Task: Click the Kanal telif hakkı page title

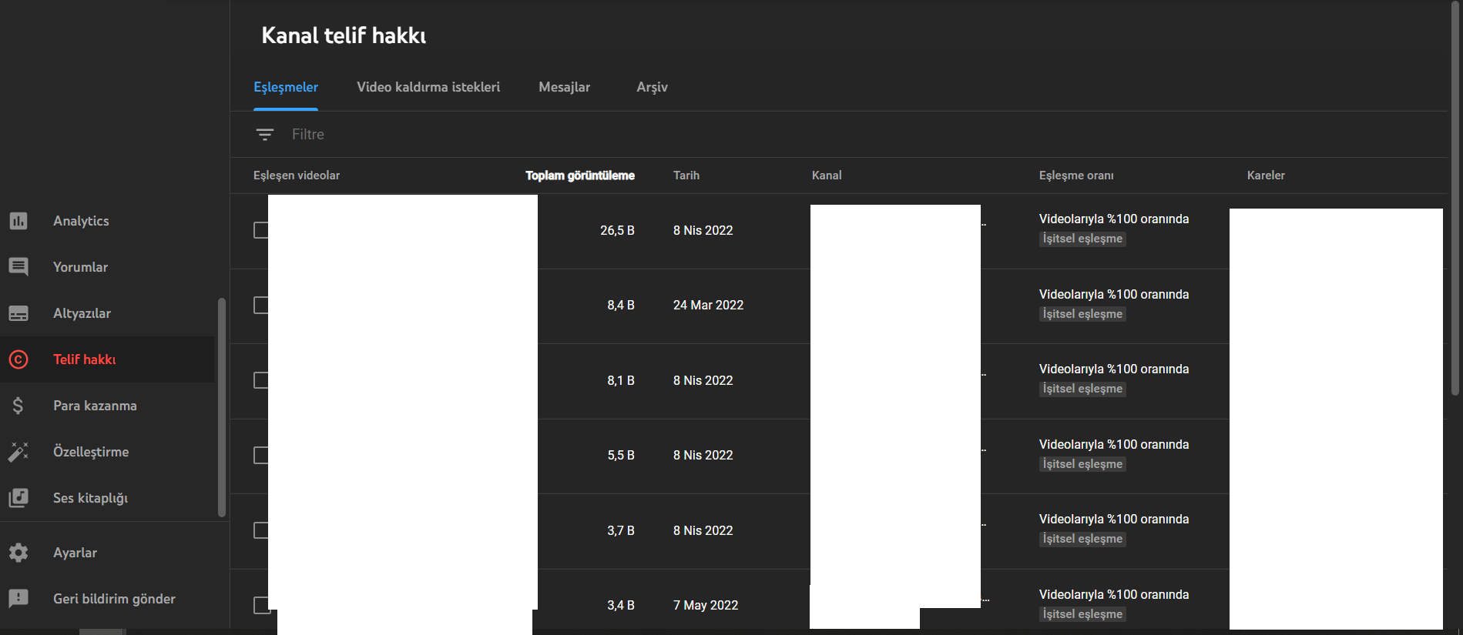Action: (344, 35)
